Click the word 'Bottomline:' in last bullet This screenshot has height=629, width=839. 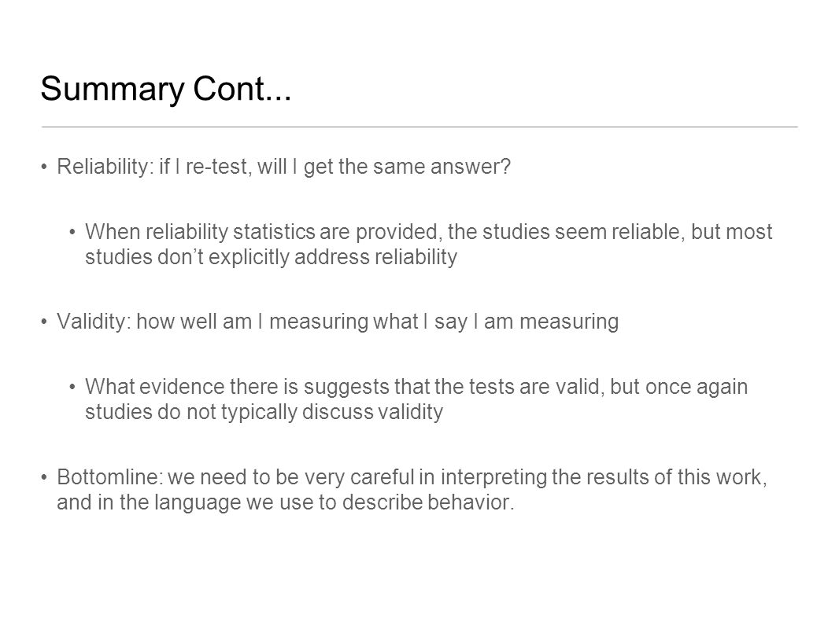(109, 477)
